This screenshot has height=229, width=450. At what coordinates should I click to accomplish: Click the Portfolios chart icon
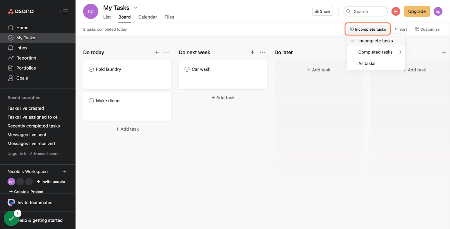point(11,68)
